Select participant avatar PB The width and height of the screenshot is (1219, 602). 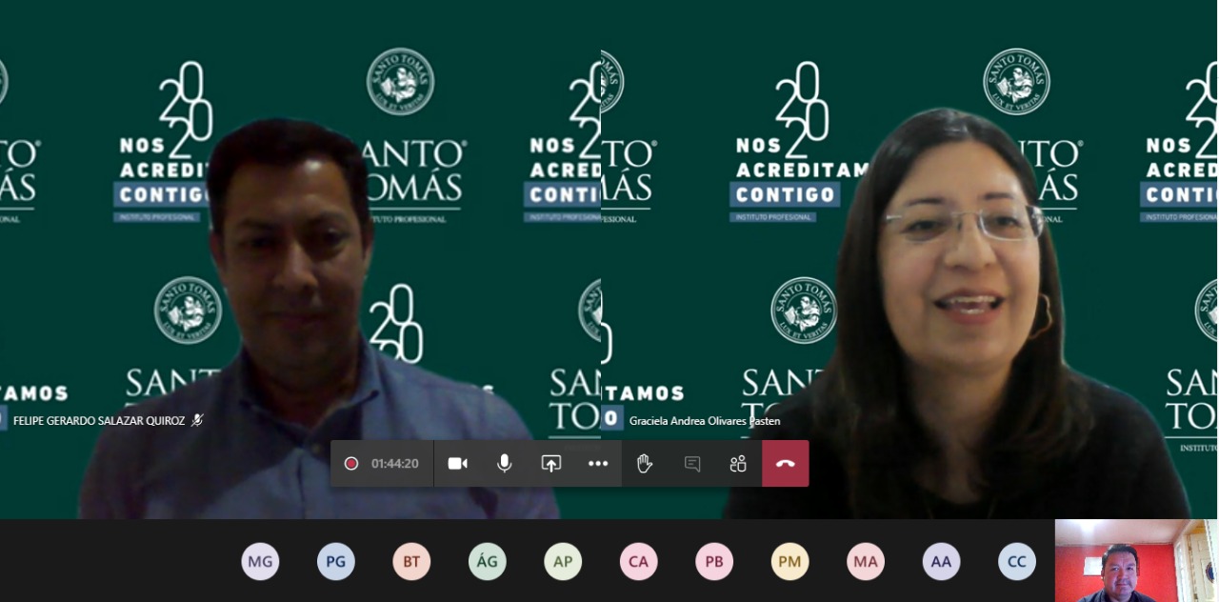(714, 562)
